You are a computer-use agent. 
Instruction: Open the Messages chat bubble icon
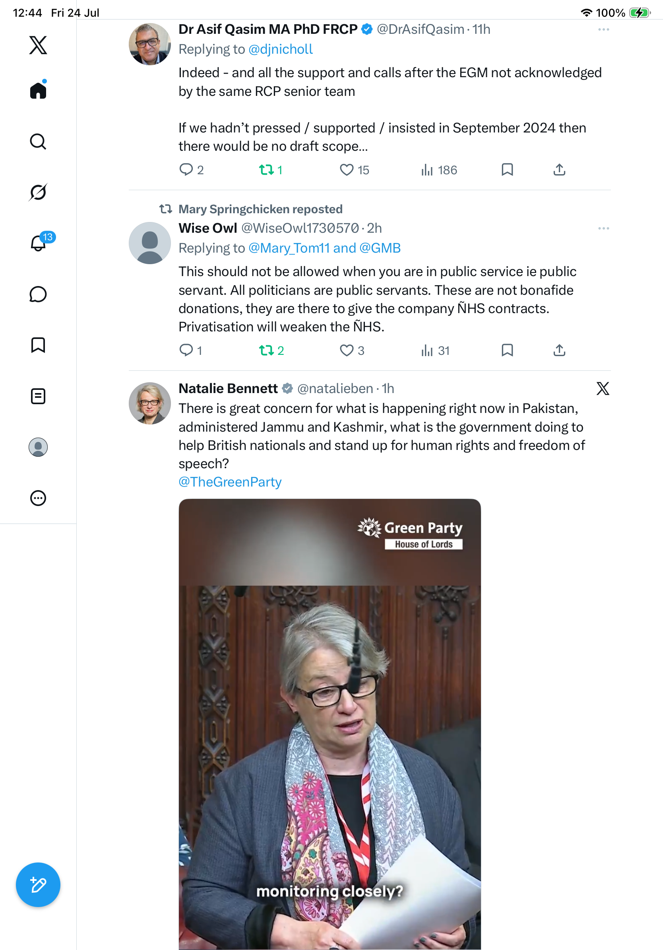pyautogui.click(x=38, y=294)
